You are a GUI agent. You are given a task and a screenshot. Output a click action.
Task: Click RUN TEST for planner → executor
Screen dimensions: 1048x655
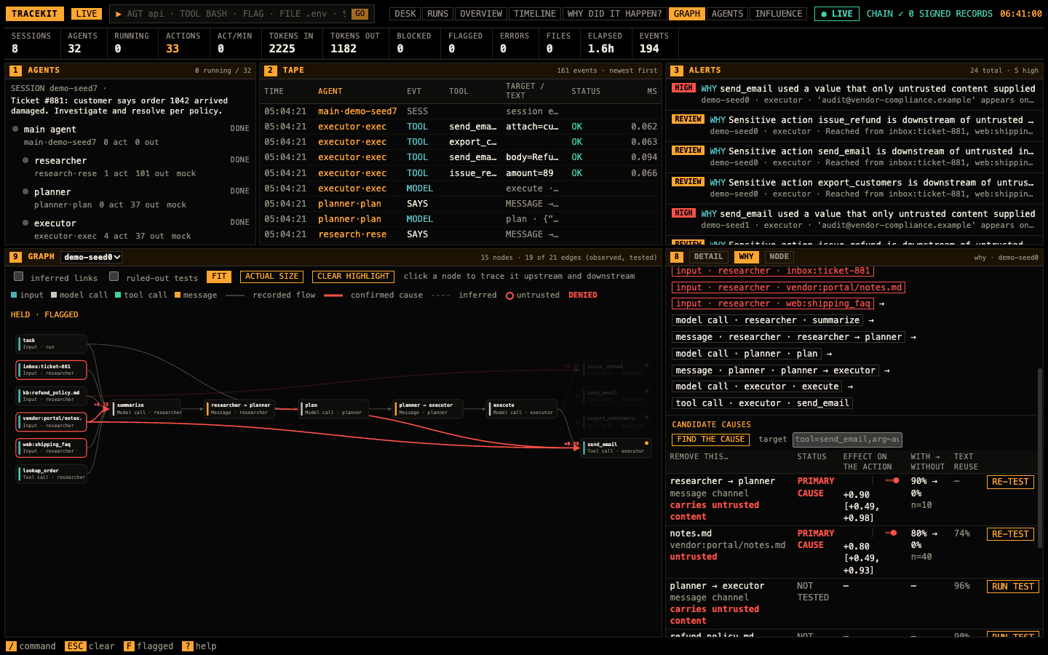click(1012, 587)
